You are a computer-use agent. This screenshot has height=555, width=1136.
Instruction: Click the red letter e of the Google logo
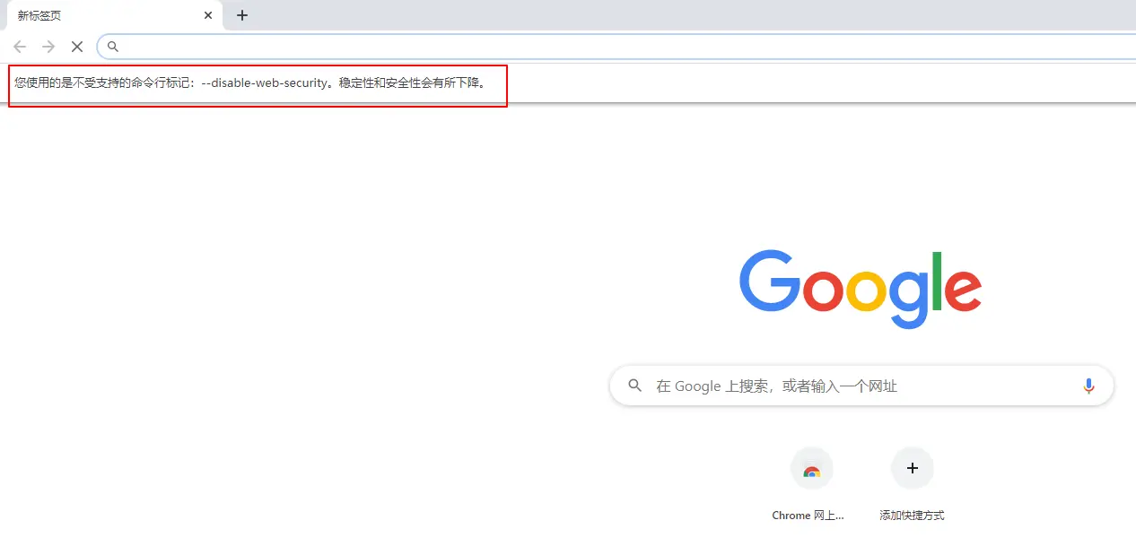(963, 289)
